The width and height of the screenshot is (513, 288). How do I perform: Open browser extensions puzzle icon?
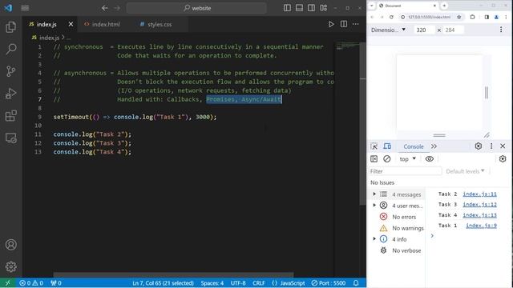click(x=472, y=17)
